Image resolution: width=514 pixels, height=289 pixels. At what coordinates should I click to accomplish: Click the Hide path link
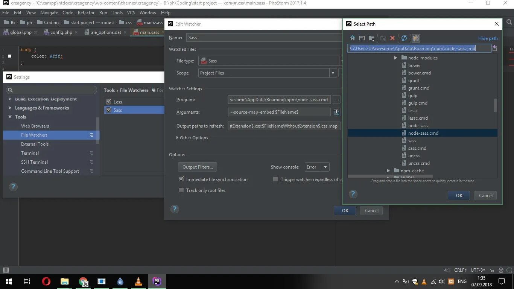click(488, 38)
